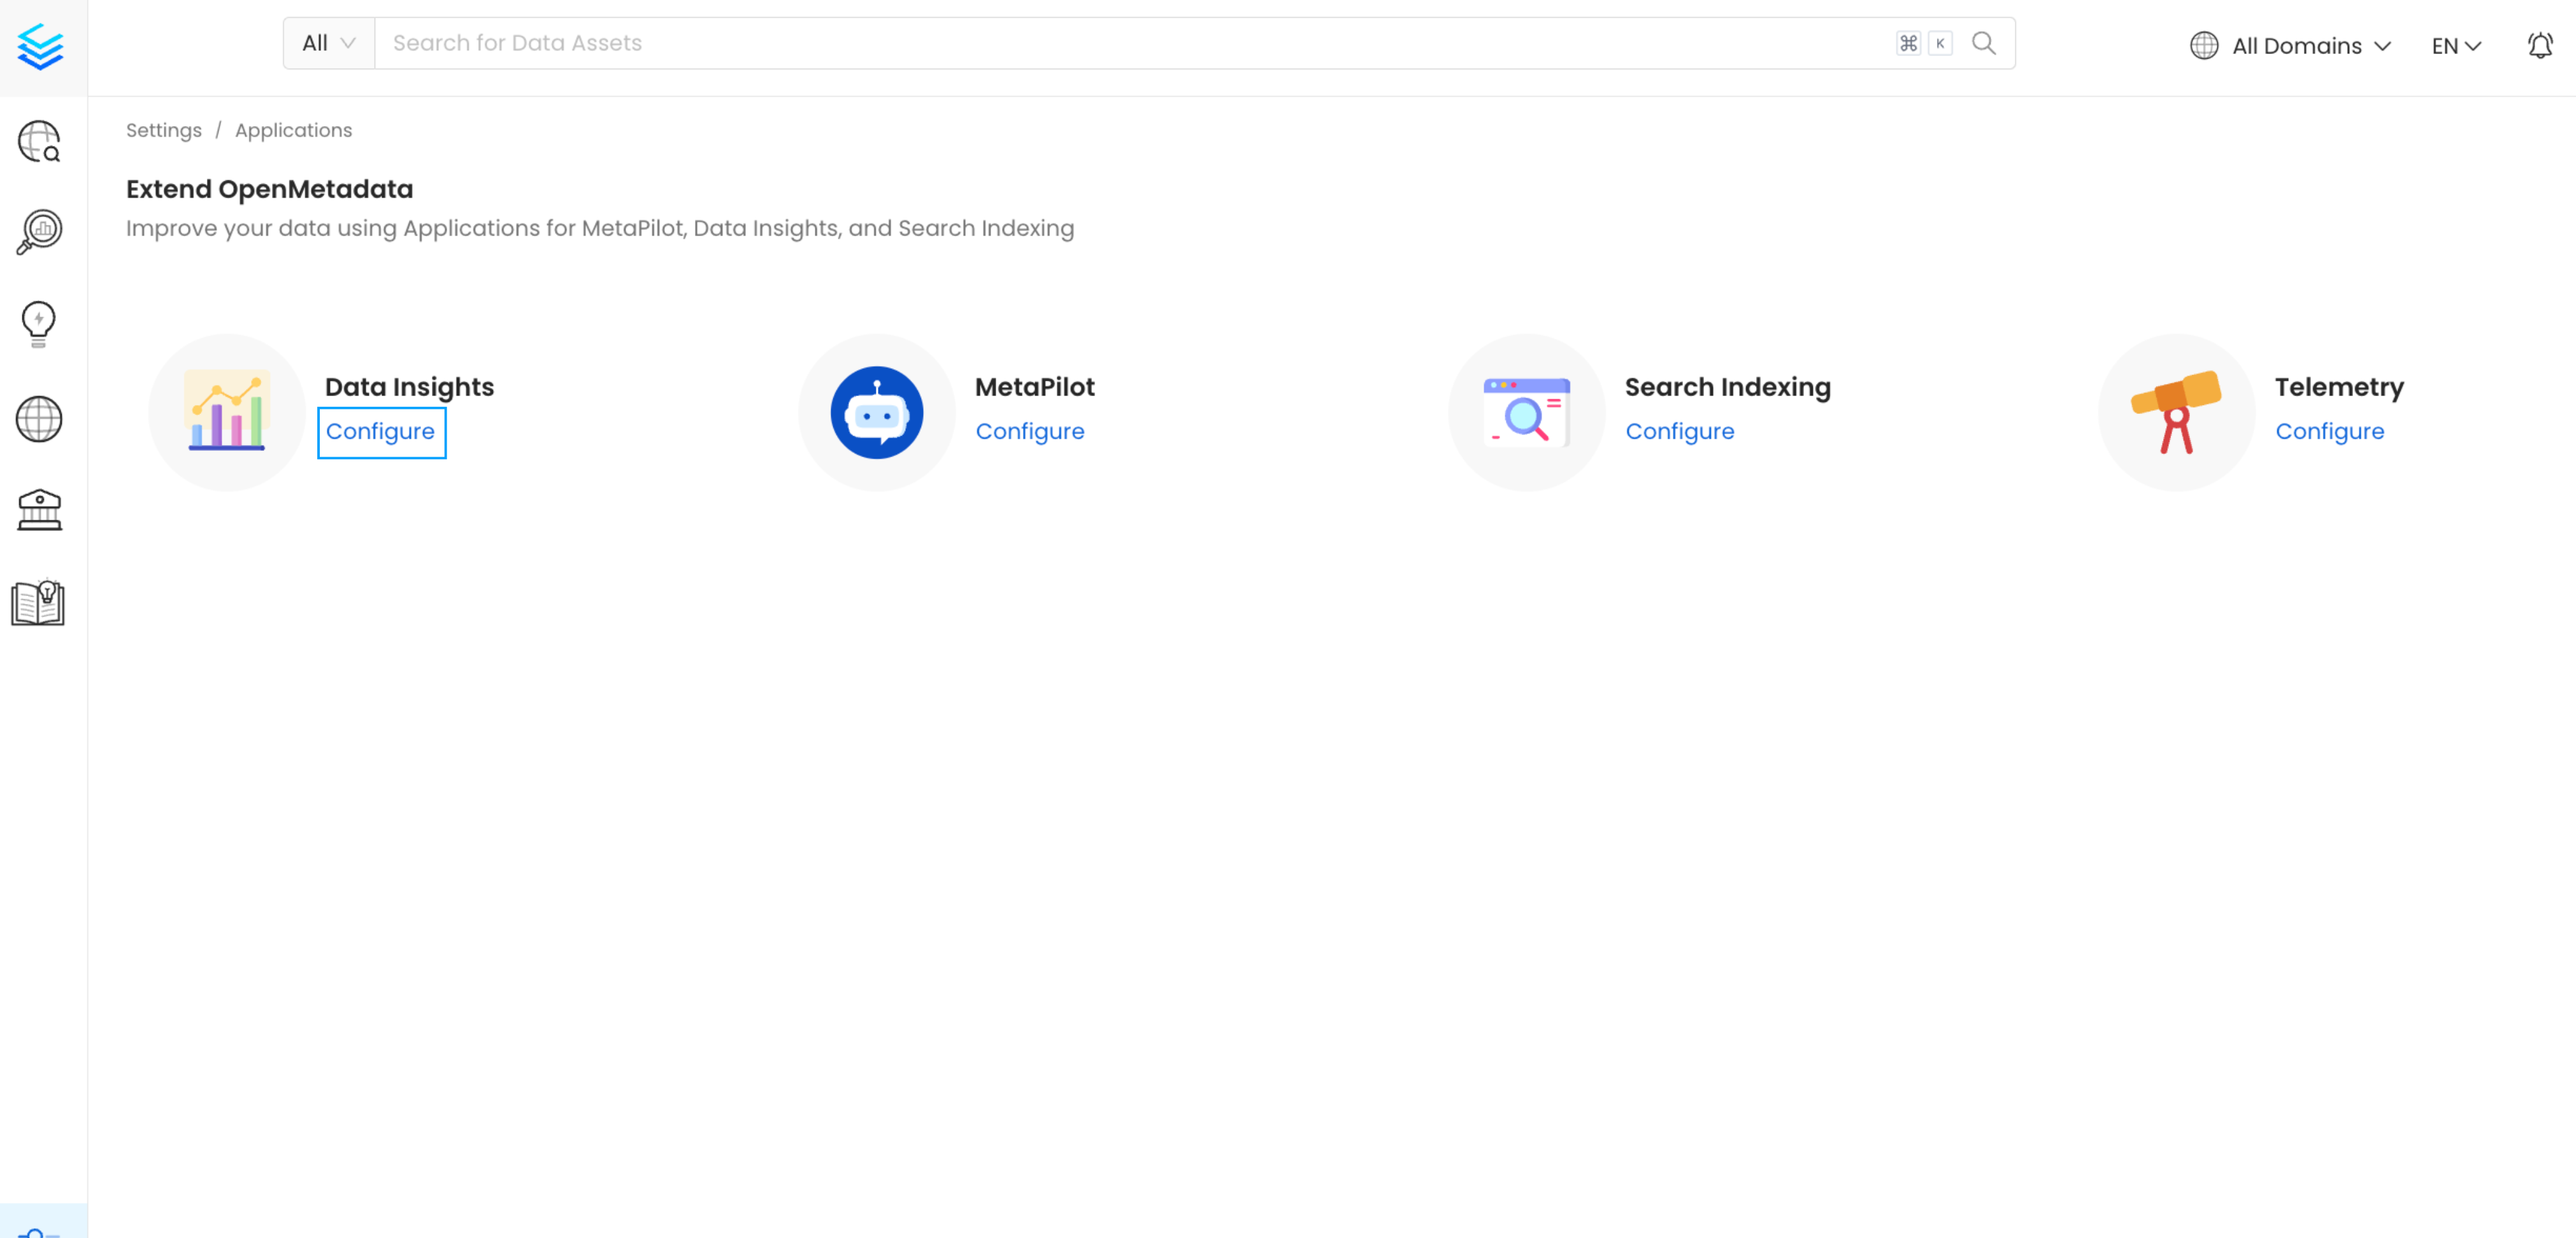Click the OpenMetadata logo in sidebar

pos(40,46)
